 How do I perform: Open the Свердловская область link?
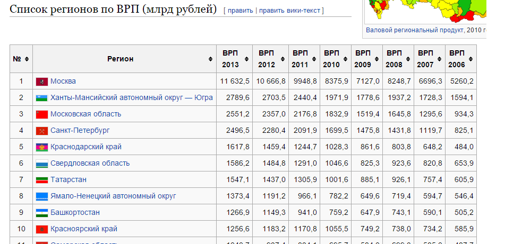click(90, 164)
